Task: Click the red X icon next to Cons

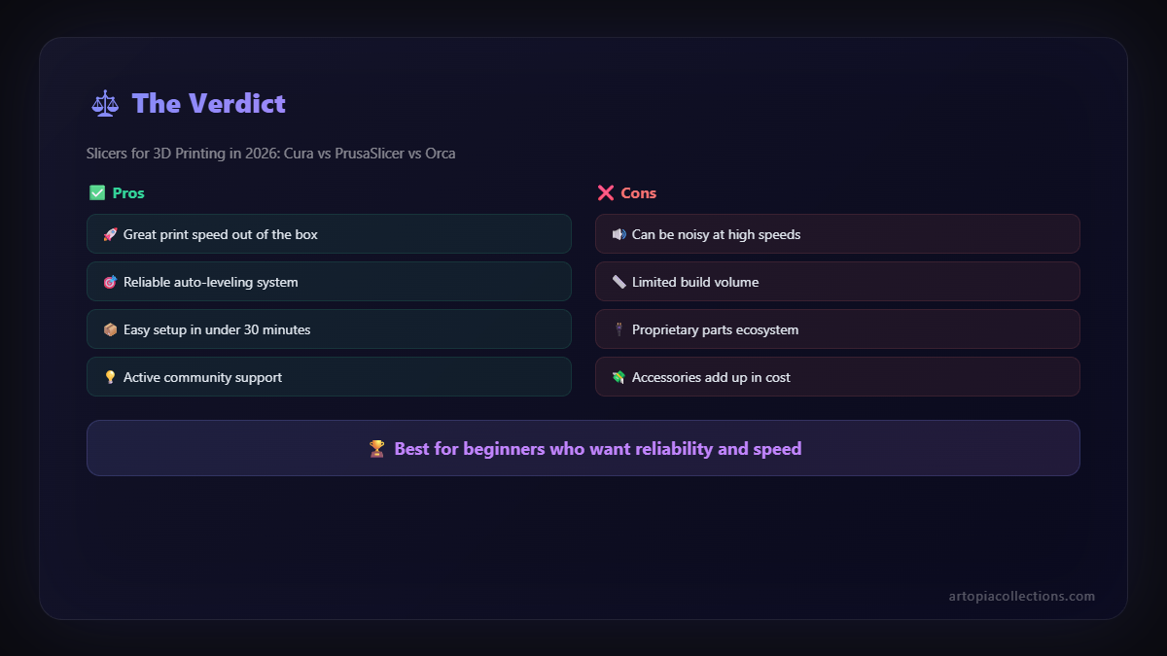Action: [x=606, y=192]
